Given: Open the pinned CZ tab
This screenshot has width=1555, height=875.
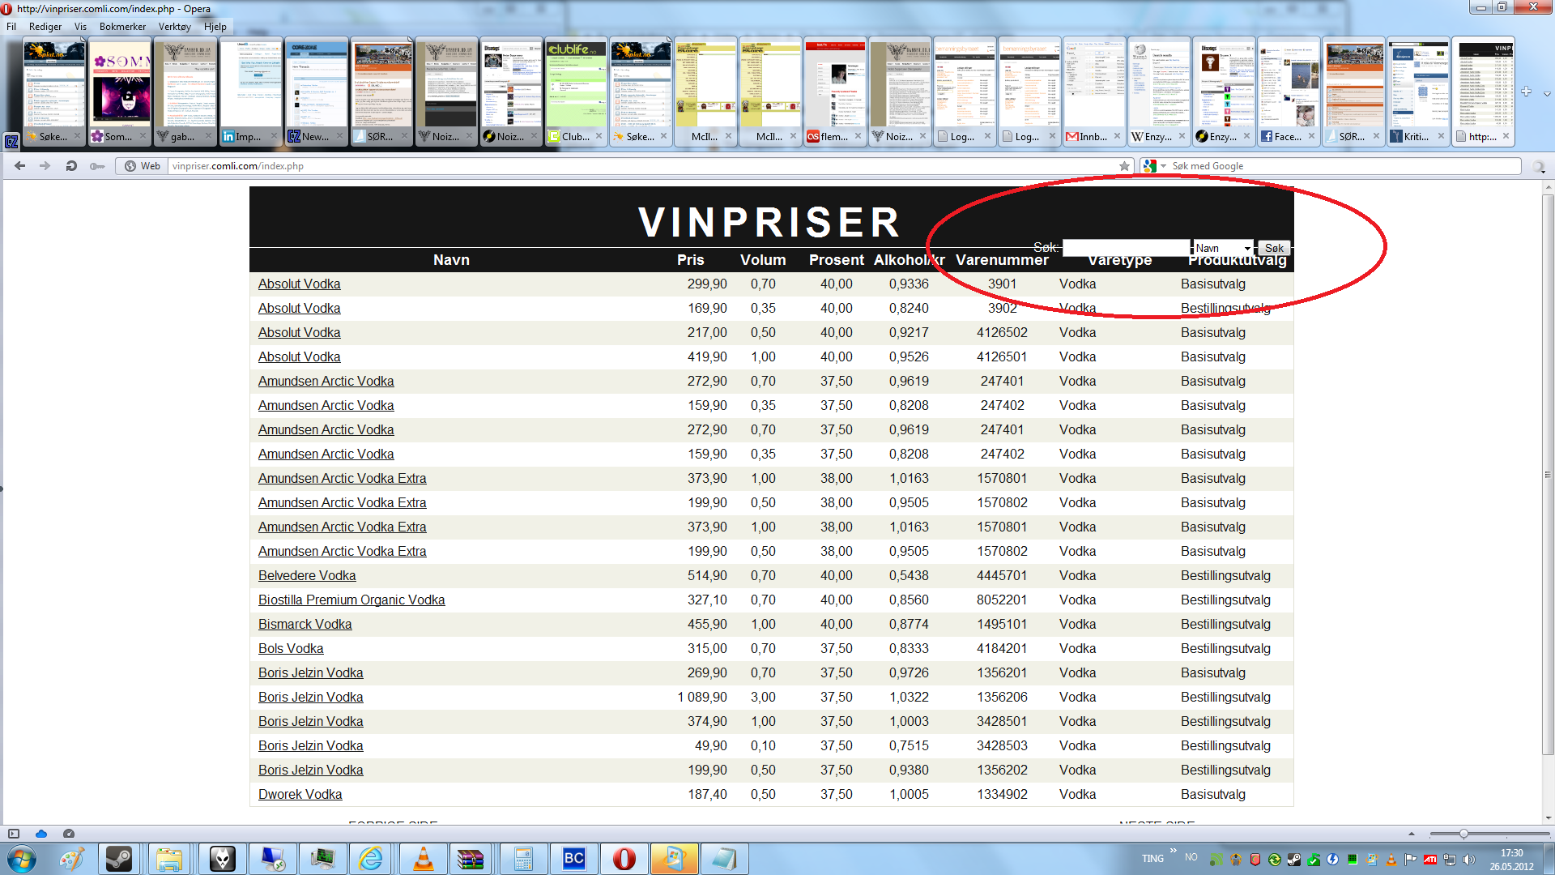Looking at the screenshot, I should [x=11, y=141].
